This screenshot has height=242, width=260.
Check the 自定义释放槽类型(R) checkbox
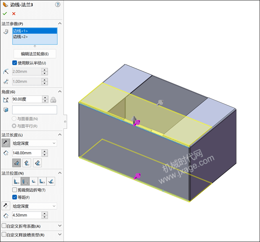tap(4, 235)
